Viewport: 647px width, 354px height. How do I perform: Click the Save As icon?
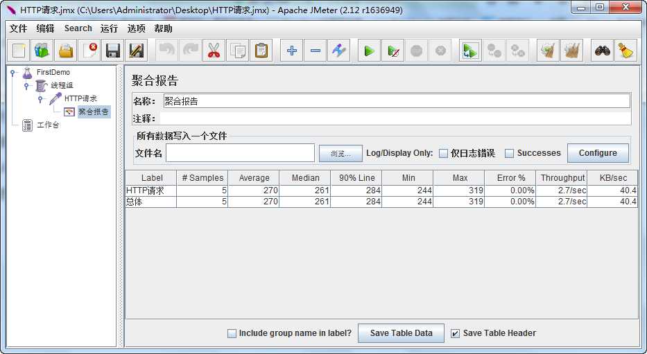pyautogui.click(x=136, y=51)
